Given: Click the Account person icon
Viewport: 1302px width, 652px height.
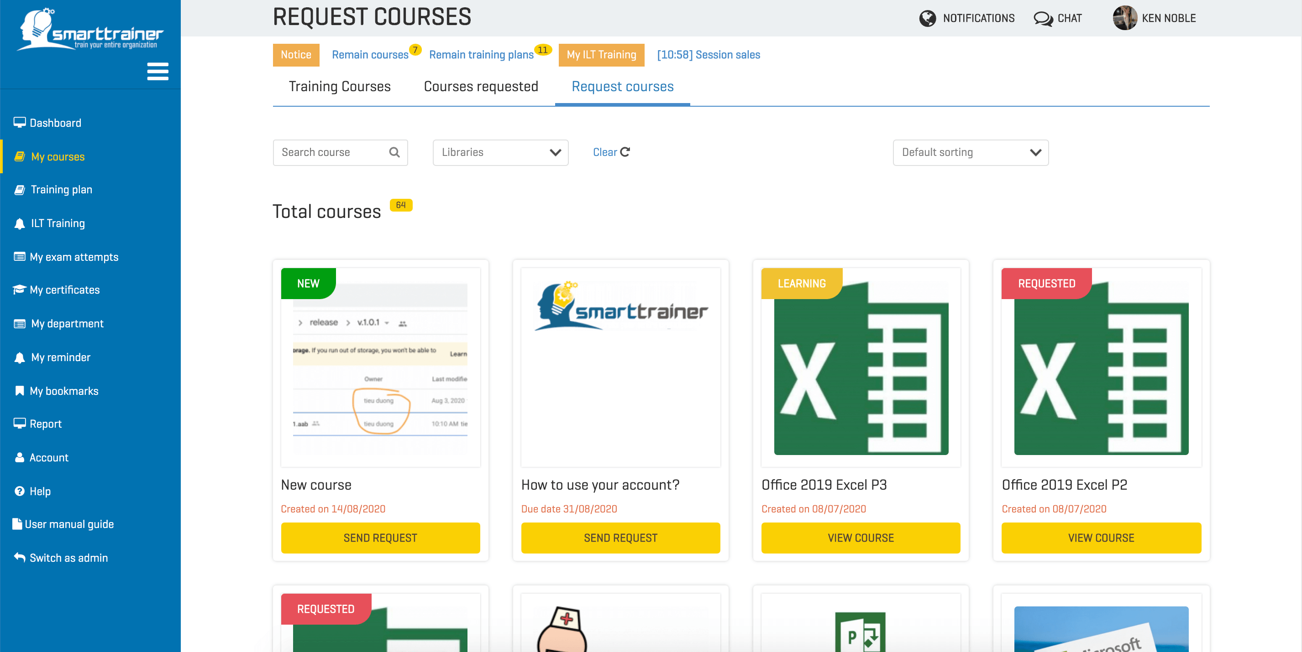Looking at the screenshot, I should (x=20, y=458).
